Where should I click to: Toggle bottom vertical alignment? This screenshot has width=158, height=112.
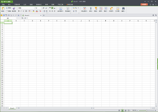55,8
